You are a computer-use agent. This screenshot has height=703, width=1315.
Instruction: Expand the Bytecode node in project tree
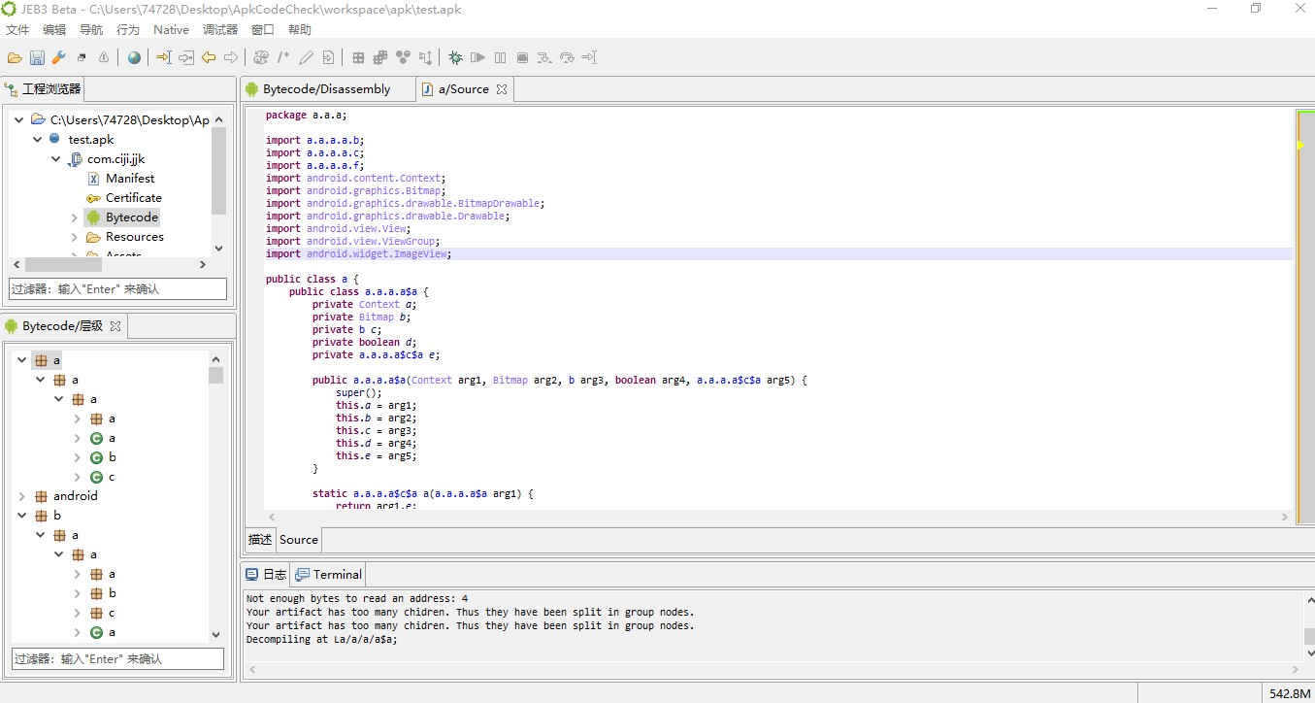pyautogui.click(x=75, y=218)
